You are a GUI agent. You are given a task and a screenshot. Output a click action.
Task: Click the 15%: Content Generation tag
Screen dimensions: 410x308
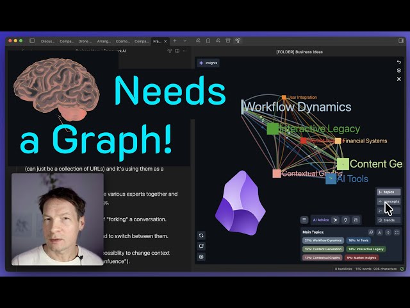point(323,249)
